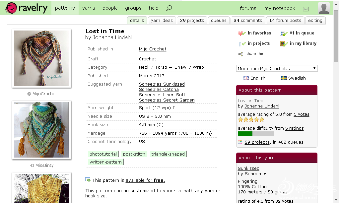Image resolution: width=339 pixels, height=203 pixels.
Task: Switch language to English
Action: coord(258,78)
